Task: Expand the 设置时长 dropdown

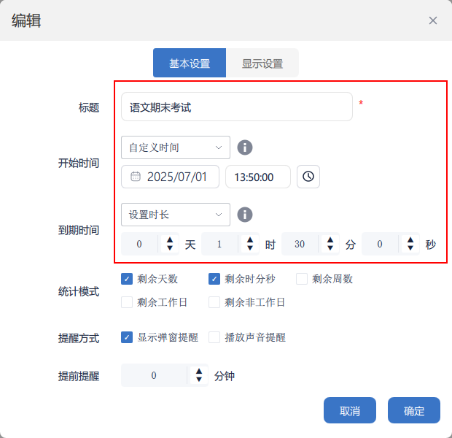Action: pos(176,215)
